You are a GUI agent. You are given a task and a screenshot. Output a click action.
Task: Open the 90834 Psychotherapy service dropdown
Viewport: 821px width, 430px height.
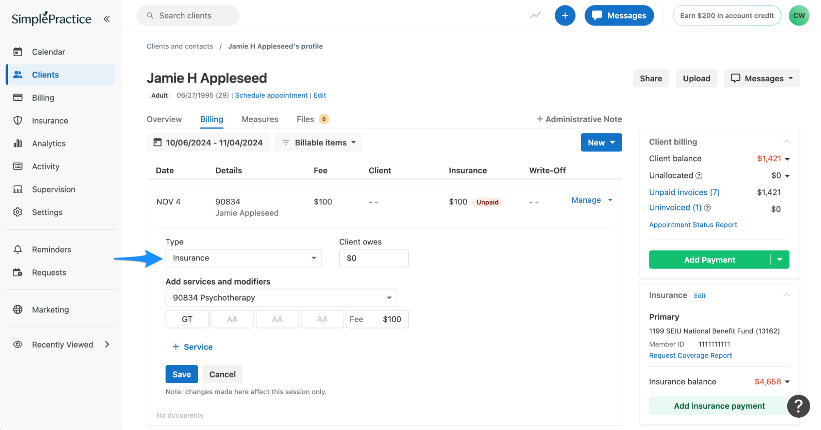click(x=281, y=298)
